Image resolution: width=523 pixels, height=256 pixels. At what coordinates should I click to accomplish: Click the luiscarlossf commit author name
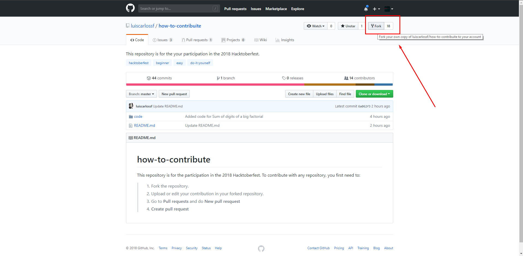[144, 106]
